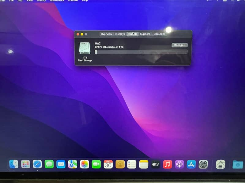
Task: Open Reminders from the Dock
Action: pyautogui.click(x=132, y=164)
